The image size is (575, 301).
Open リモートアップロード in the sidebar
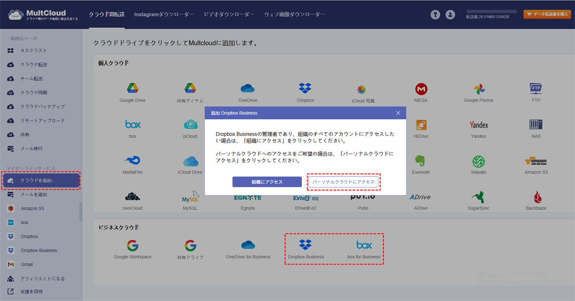tap(41, 120)
